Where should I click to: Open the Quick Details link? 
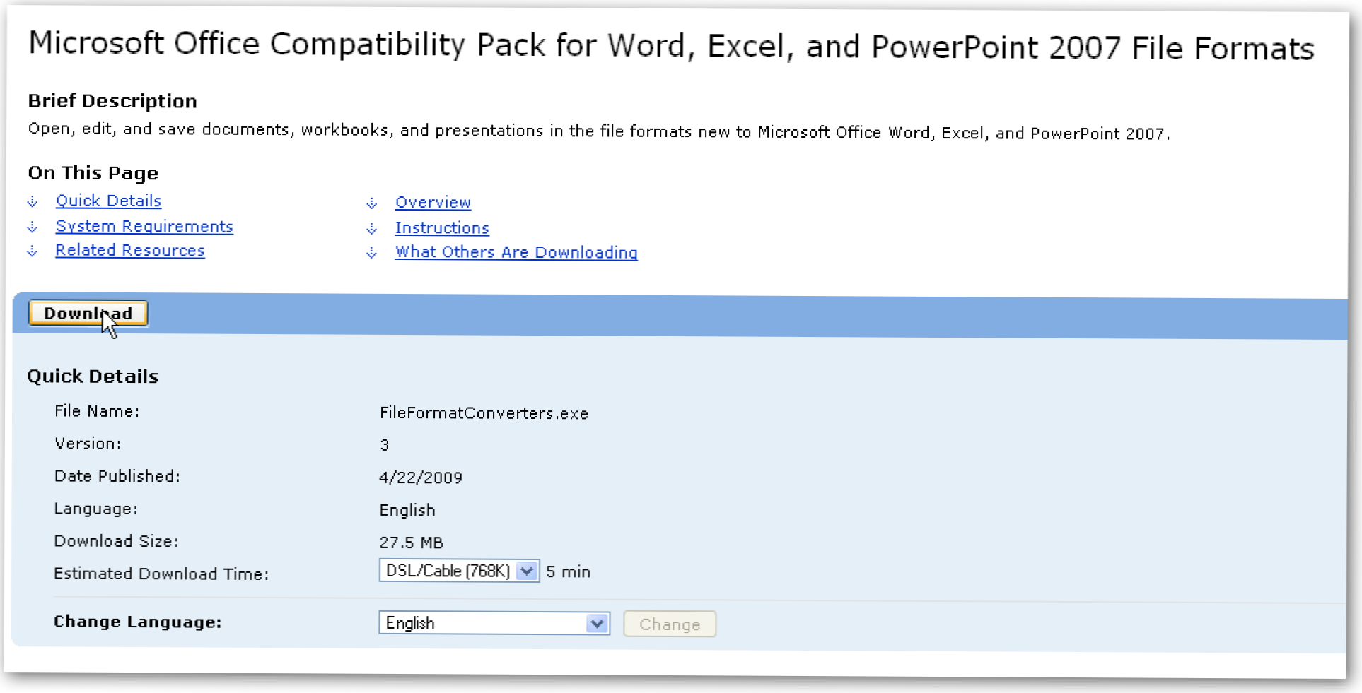(x=108, y=201)
